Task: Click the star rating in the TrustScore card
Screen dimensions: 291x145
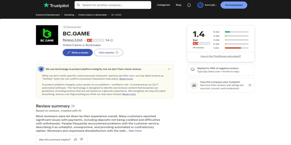Action: [201, 43]
